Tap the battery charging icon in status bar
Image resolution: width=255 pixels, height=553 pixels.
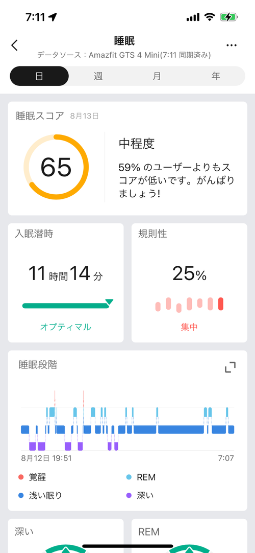(x=229, y=17)
